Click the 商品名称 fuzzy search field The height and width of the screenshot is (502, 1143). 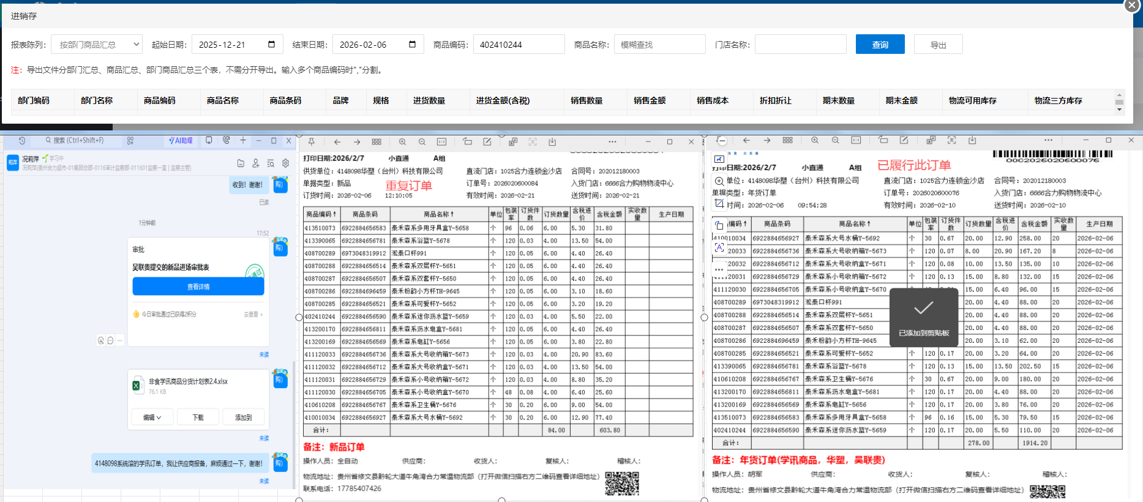coord(659,45)
